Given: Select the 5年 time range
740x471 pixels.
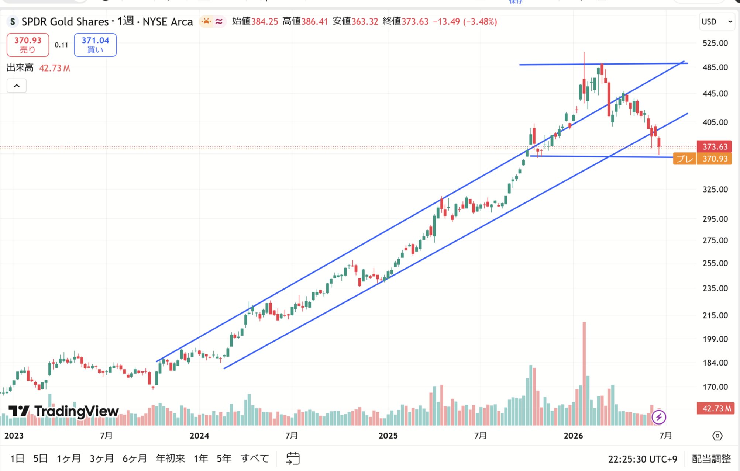Looking at the screenshot, I should click(x=224, y=458).
